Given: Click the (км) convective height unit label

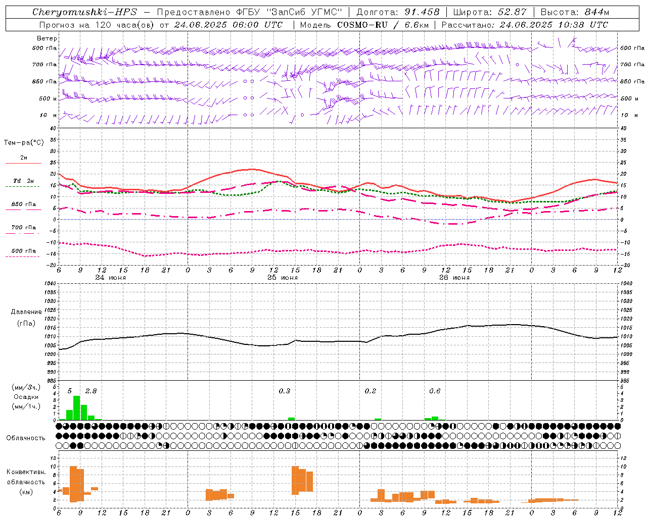Looking at the screenshot, I should 26,492.
